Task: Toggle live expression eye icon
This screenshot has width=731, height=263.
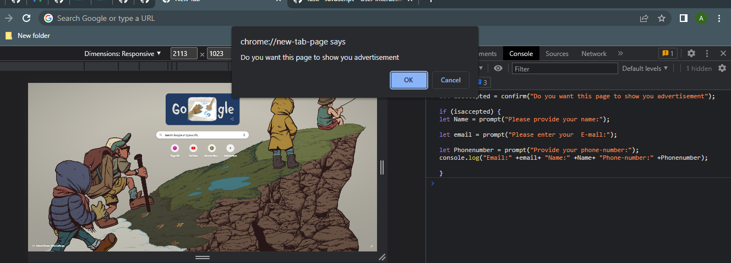Action: (x=498, y=69)
